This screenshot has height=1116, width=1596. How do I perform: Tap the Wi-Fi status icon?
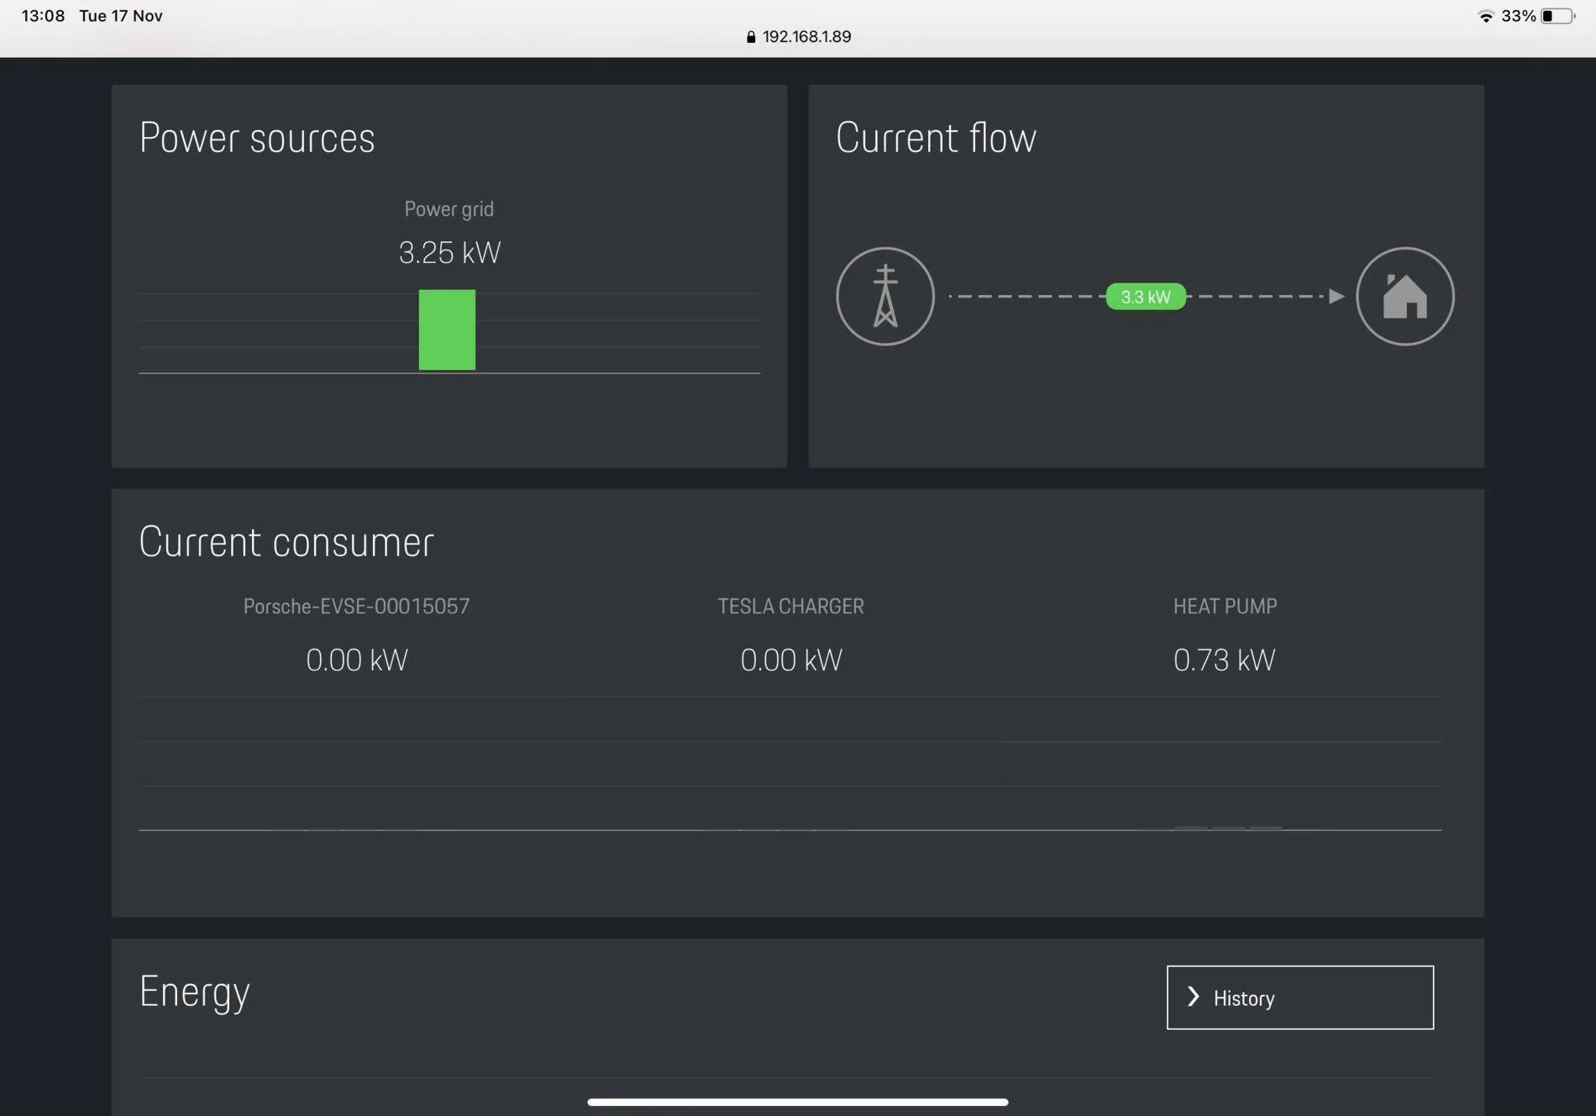point(1485,16)
